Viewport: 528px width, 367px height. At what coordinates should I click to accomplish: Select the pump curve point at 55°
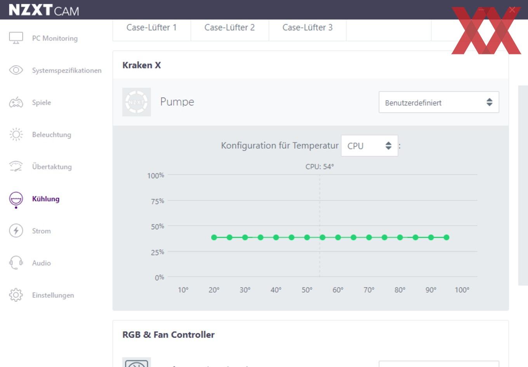(323, 237)
